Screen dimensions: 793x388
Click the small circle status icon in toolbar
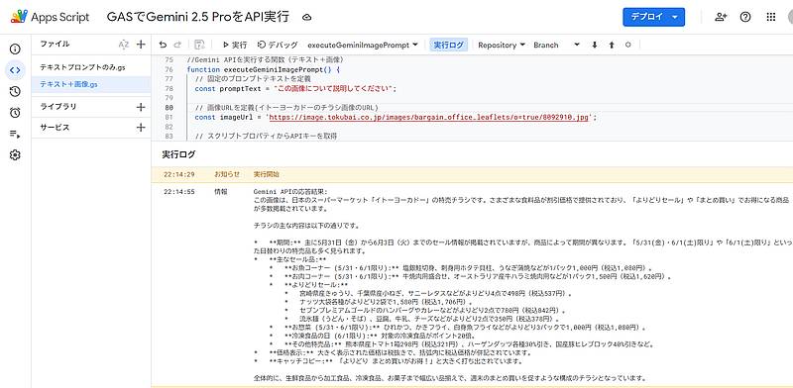coord(628,45)
